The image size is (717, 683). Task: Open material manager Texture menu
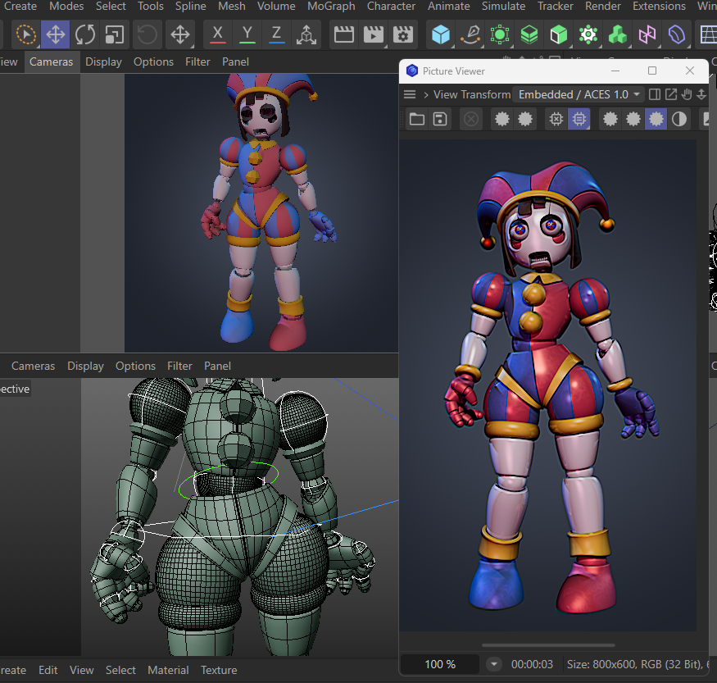[219, 670]
